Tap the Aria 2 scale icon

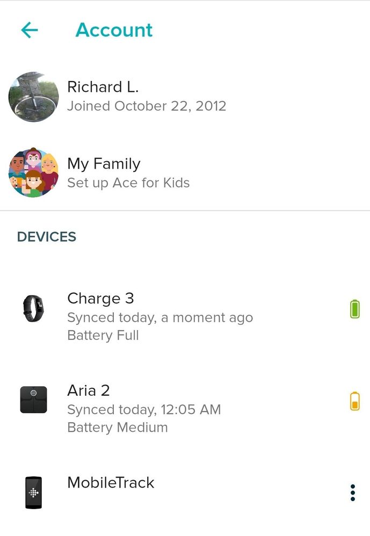(x=33, y=400)
